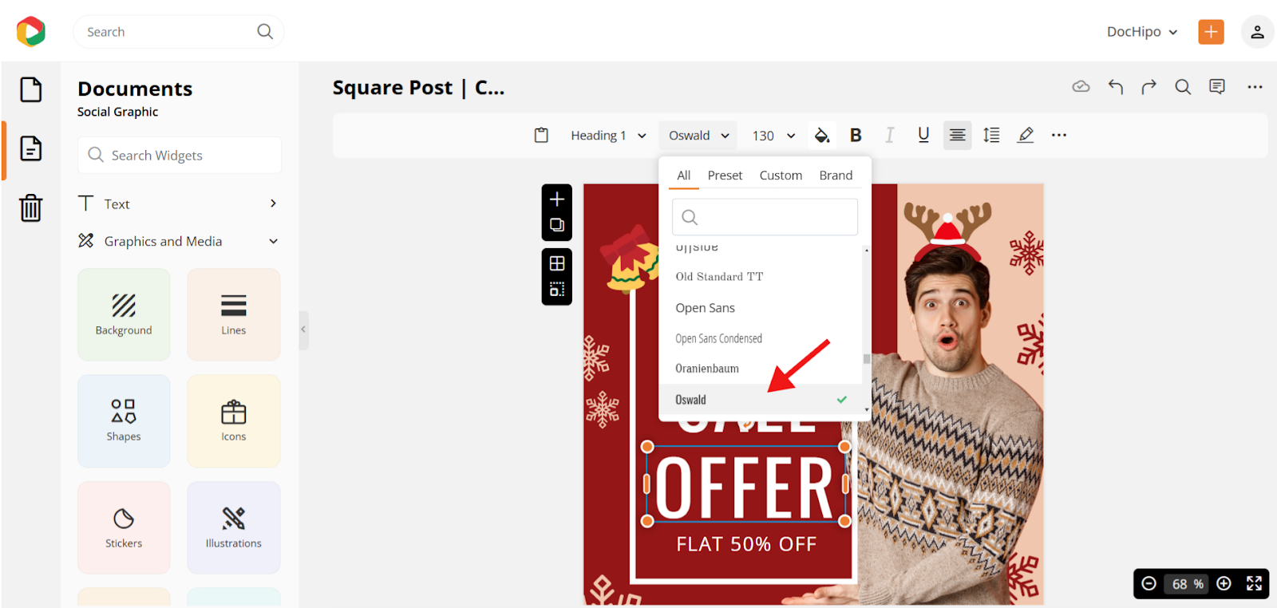Screen dimensions: 1277x608
Task: Open the canvas search magnifier tool
Action: tap(1183, 86)
